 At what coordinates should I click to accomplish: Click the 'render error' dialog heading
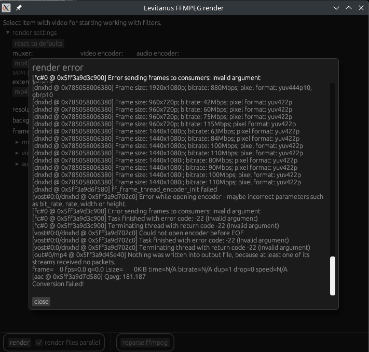click(58, 67)
